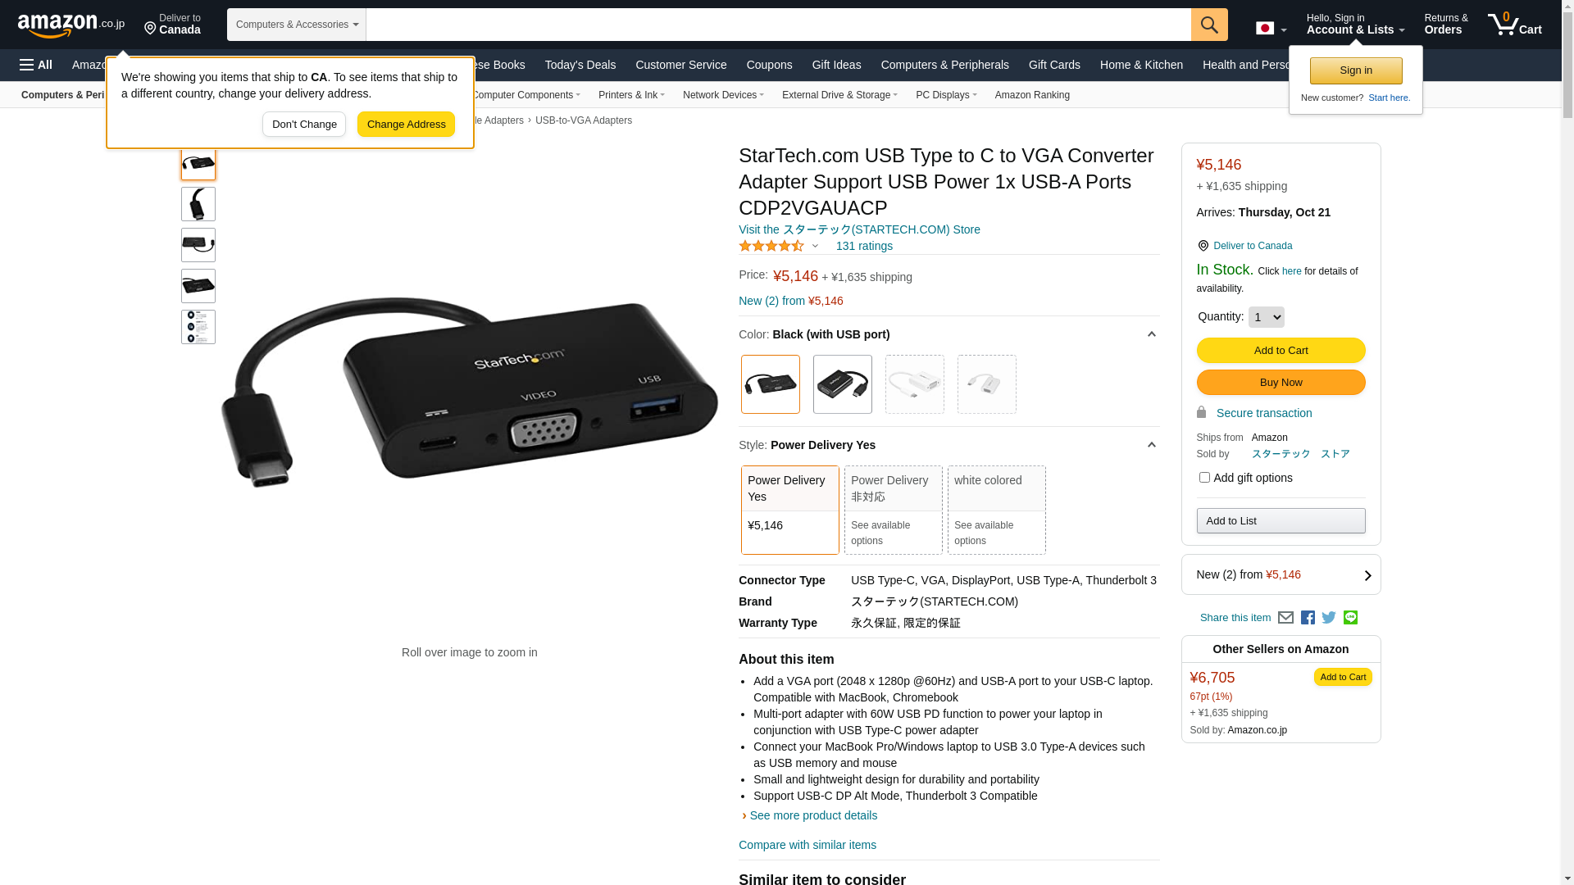
Task: Click in the search input field
Action: (778, 25)
